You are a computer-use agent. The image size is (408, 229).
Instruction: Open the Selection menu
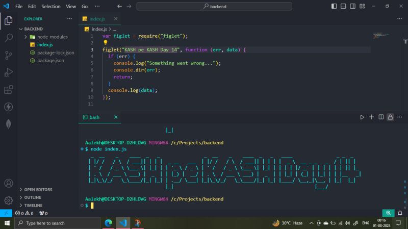(x=50, y=6)
